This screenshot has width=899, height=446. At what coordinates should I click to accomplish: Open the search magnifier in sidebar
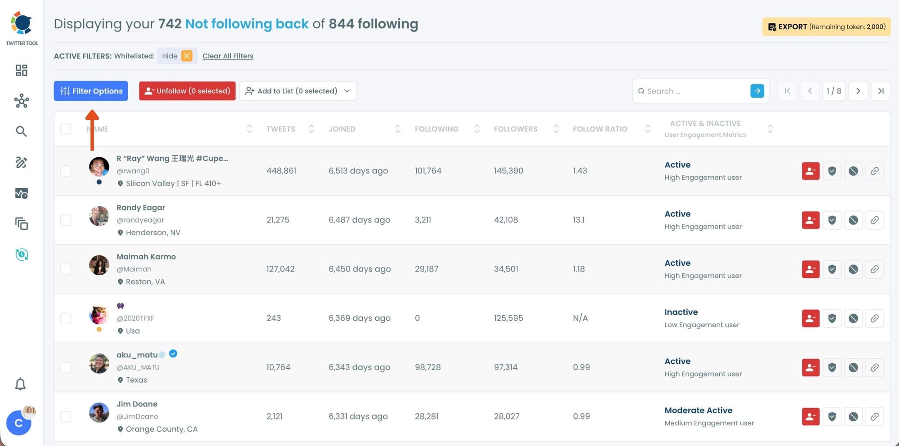click(21, 131)
